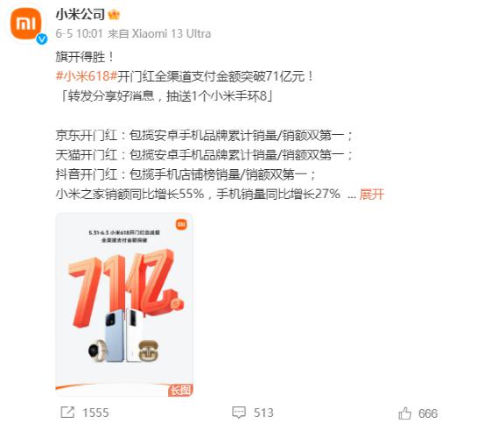Click the blue verified badge on avatar
484x424 pixels.
coord(42,39)
